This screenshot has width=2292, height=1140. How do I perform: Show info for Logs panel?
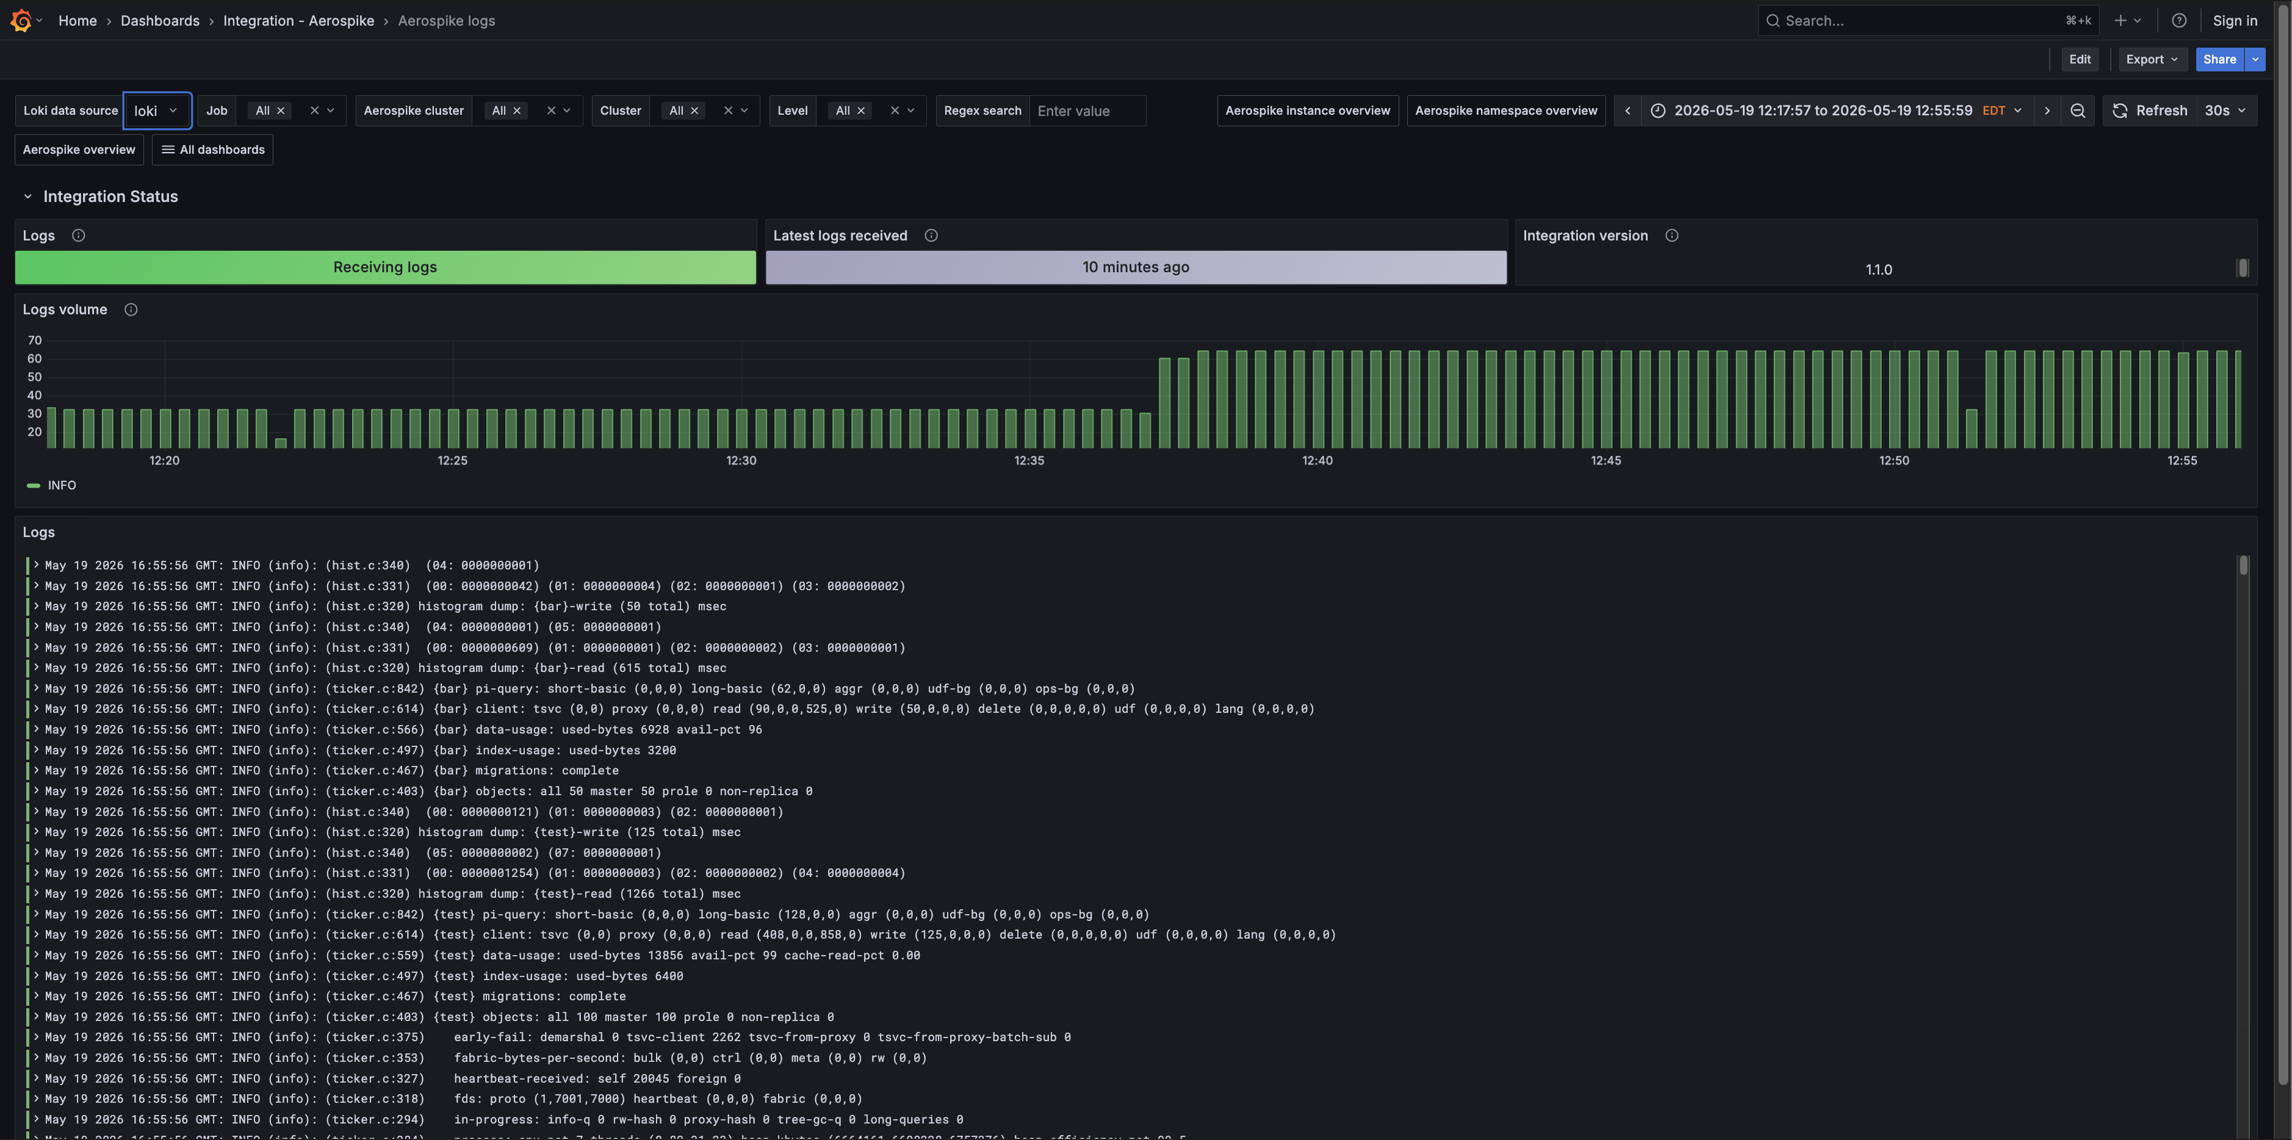[78, 235]
